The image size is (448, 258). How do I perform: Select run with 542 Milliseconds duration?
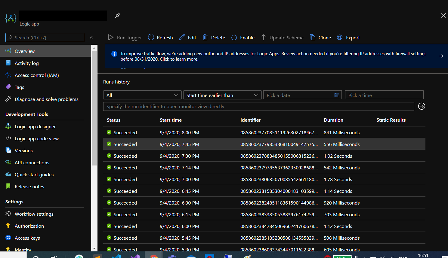click(x=264, y=168)
